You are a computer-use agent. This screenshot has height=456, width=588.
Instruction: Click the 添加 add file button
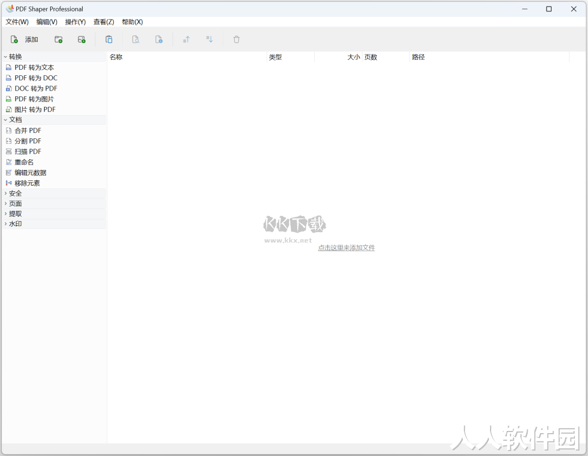tap(24, 39)
